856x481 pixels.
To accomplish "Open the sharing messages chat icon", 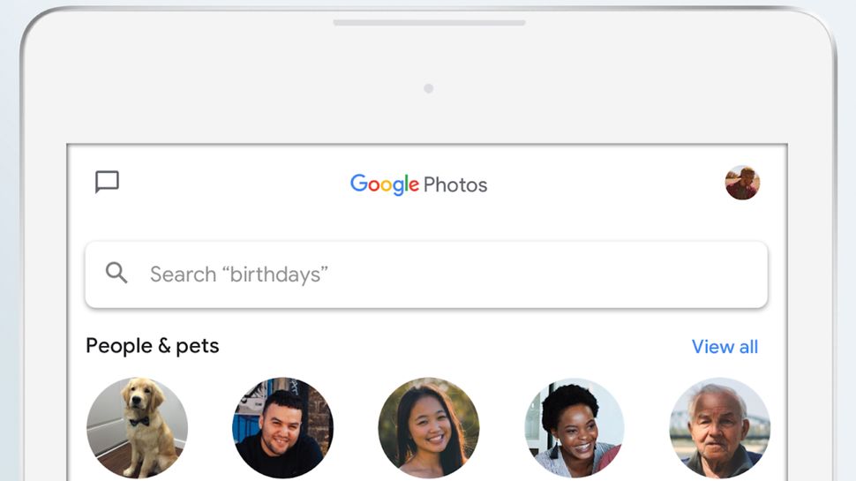I will click(107, 183).
